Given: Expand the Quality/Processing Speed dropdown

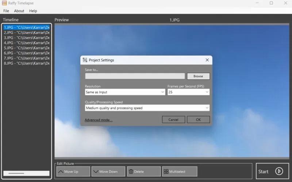Looking at the screenshot, I should coord(207,108).
